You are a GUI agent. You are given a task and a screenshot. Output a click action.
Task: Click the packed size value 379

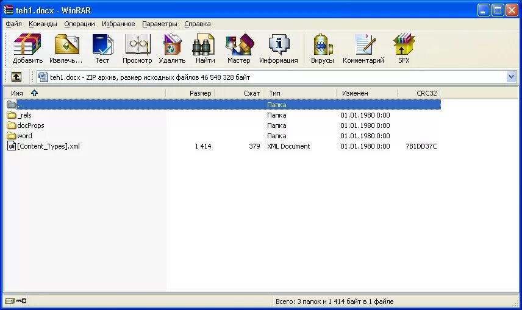(x=254, y=146)
